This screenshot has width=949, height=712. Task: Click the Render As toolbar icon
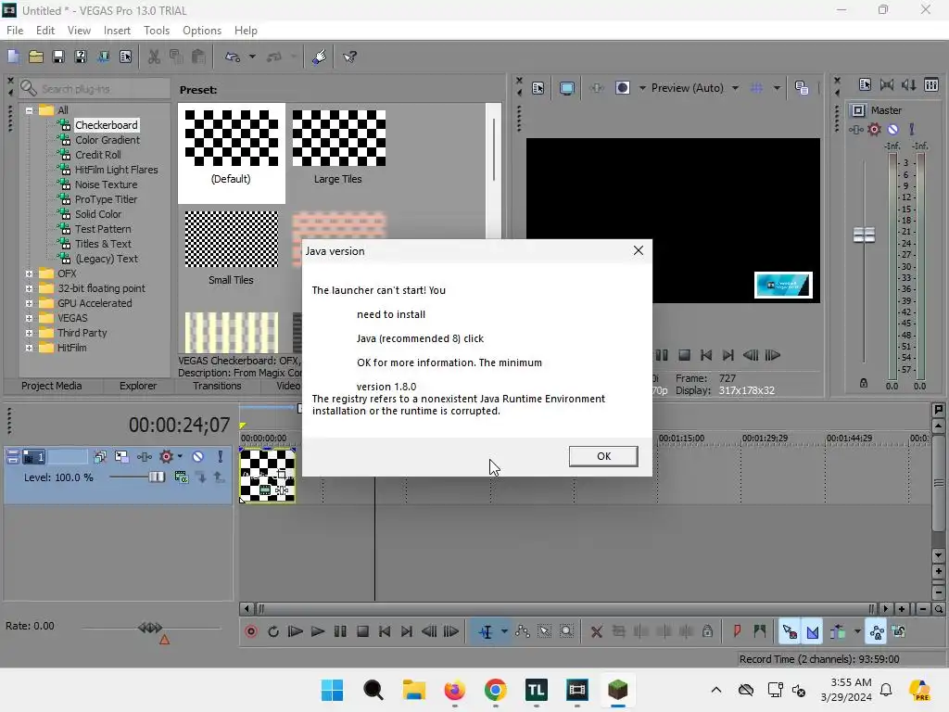pos(103,57)
